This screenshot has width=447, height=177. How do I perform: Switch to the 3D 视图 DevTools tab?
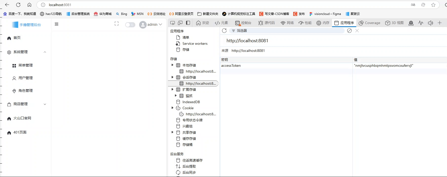394,23
